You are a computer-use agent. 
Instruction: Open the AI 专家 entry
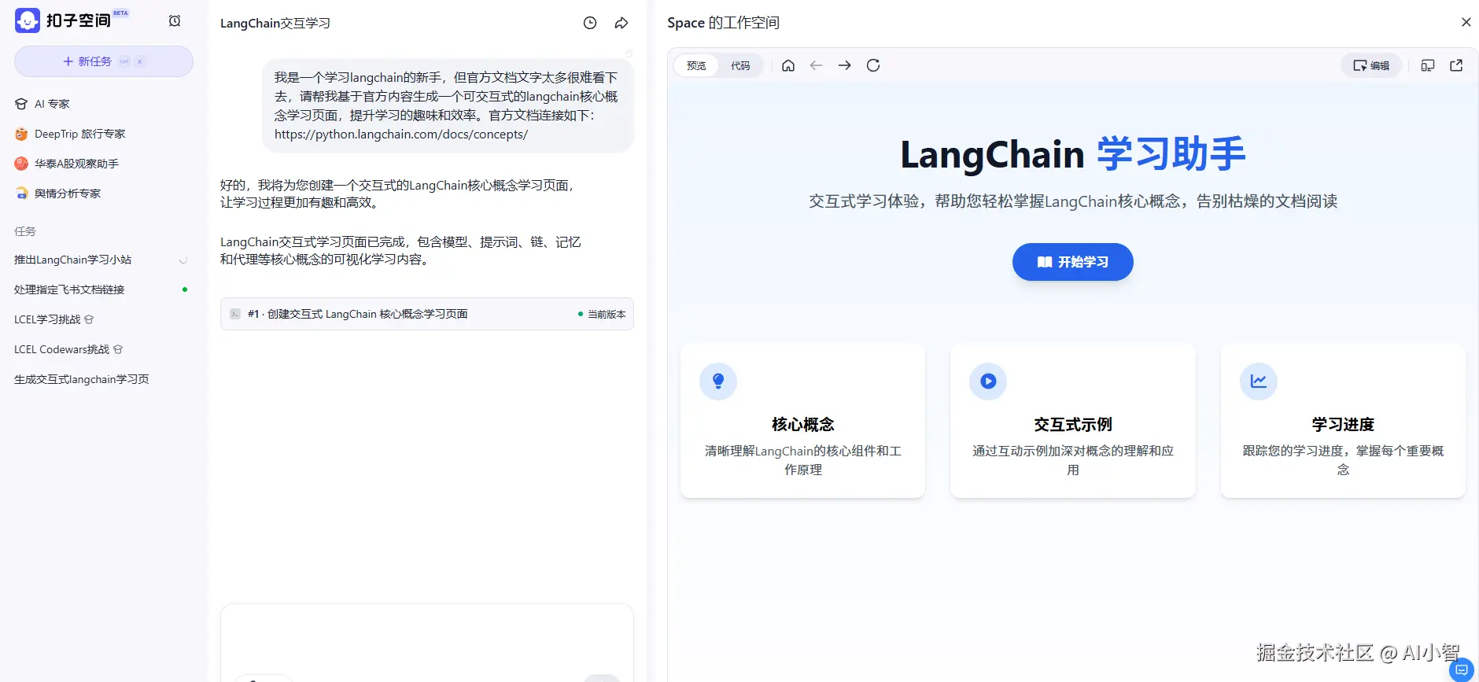pos(52,104)
